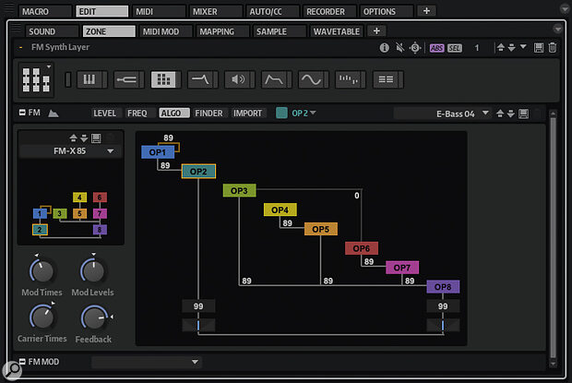Open the layer info icon
Screen dimensions: 572x383
(384, 48)
